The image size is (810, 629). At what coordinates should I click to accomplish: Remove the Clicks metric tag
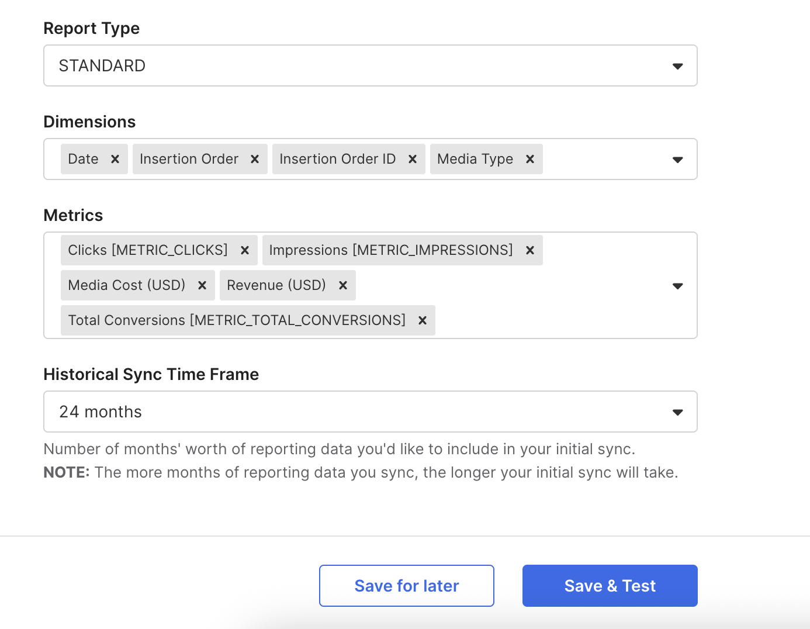pyautogui.click(x=245, y=250)
